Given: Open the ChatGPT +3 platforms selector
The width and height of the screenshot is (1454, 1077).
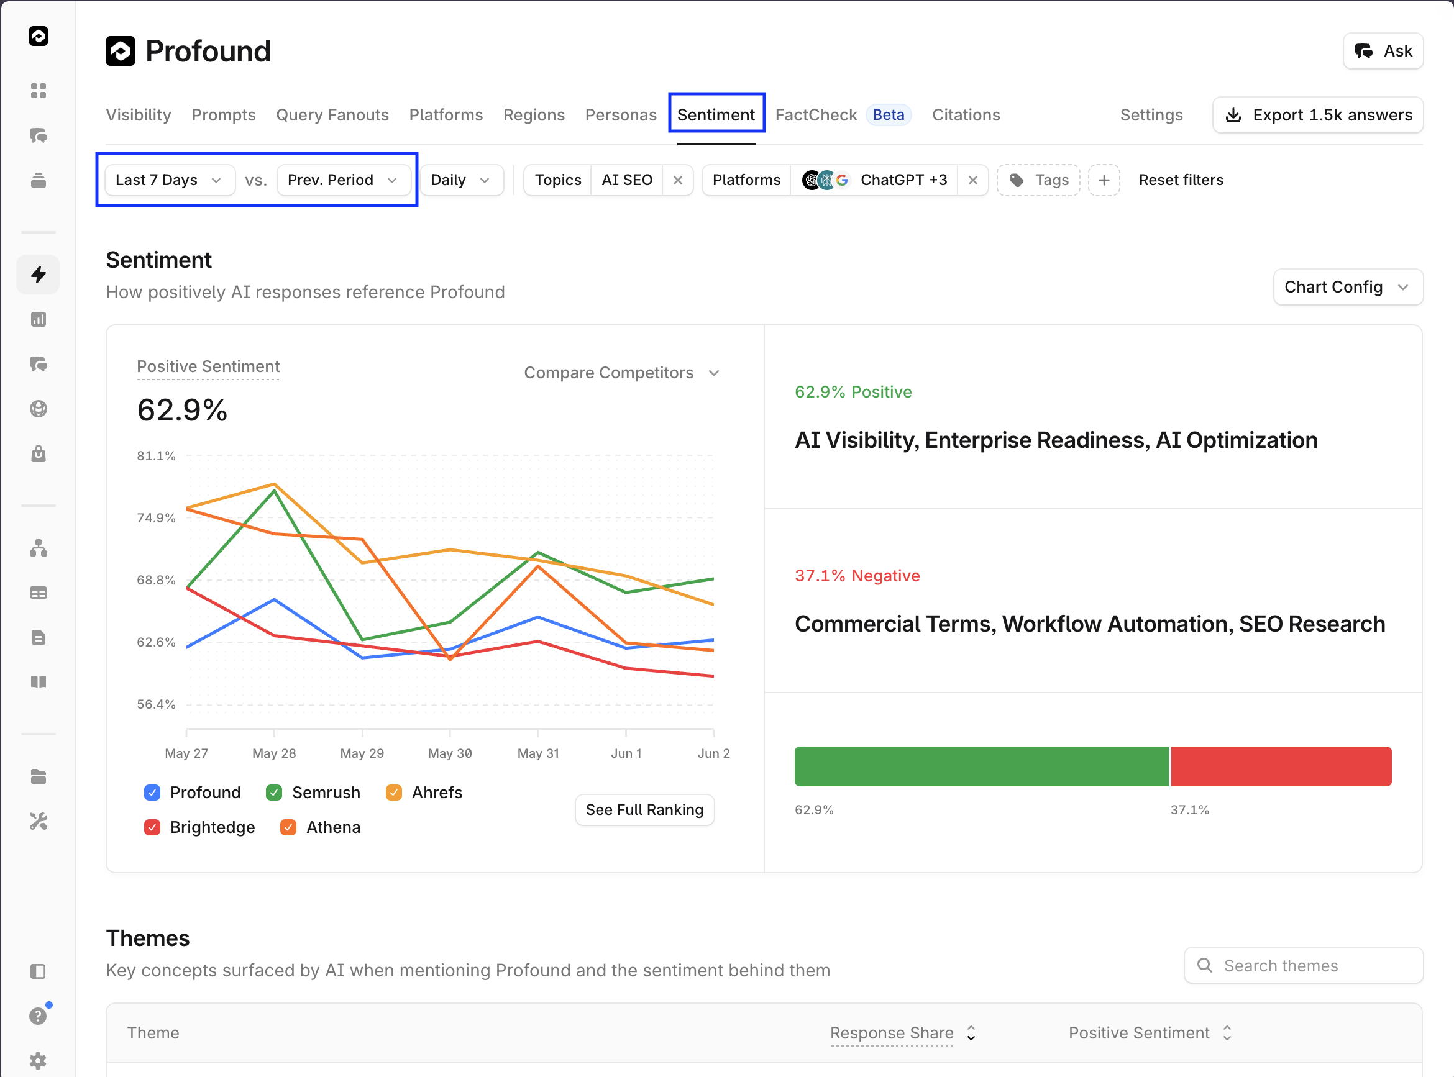Looking at the screenshot, I should (874, 180).
